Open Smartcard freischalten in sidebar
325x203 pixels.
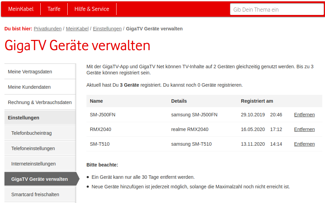(40, 194)
